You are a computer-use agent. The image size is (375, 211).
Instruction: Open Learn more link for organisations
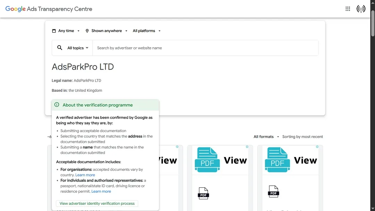[85, 175]
